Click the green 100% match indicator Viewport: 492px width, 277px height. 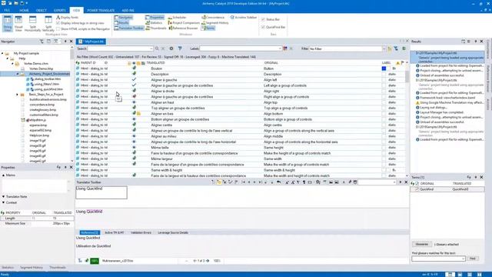[x=95, y=261]
